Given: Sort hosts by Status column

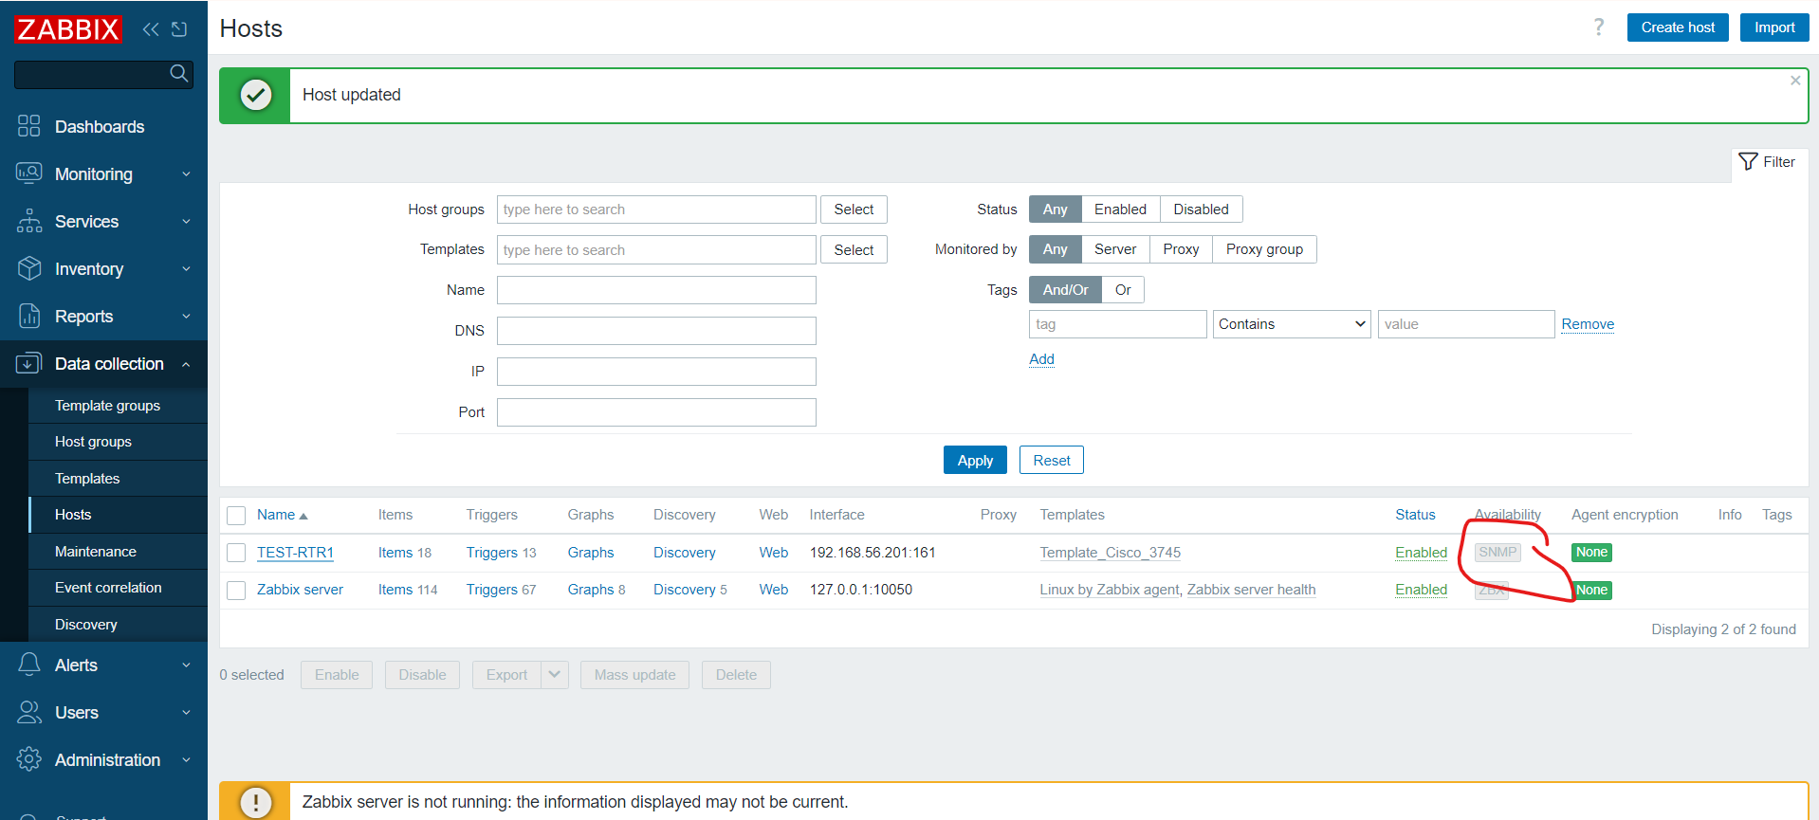Looking at the screenshot, I should click(x=1415, y=515).
